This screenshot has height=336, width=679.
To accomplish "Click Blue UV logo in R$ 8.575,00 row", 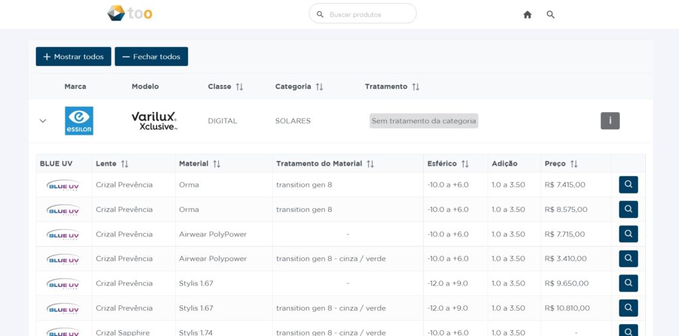I will click(x=63, y=210).
